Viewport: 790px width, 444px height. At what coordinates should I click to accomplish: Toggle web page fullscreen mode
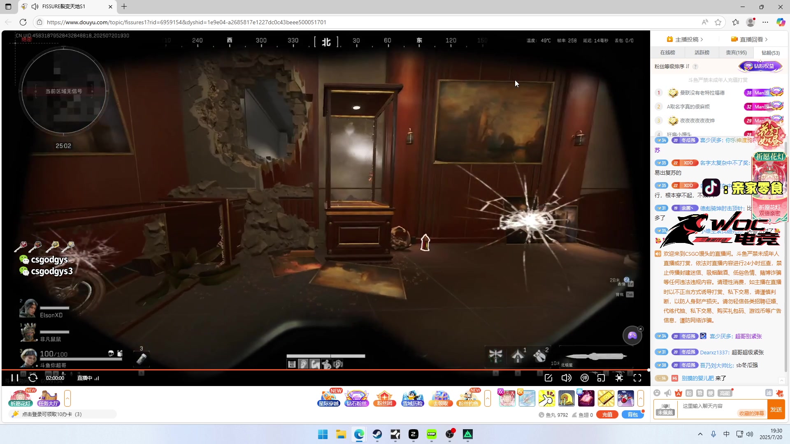point(619,378)
